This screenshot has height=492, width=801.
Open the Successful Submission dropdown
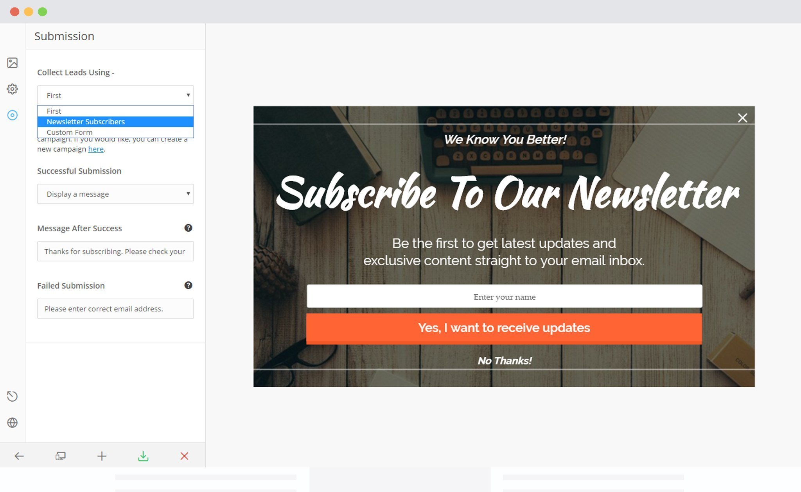115,194
